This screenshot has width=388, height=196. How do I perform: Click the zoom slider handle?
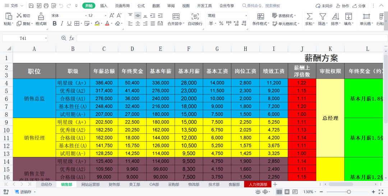pos(348,192)
